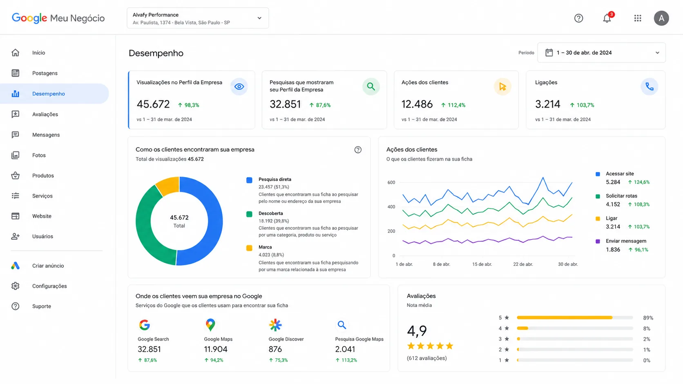The width and height of the screenshot is (683, 384).
Task: Open the account avatar labeled A
Action: 661,18
